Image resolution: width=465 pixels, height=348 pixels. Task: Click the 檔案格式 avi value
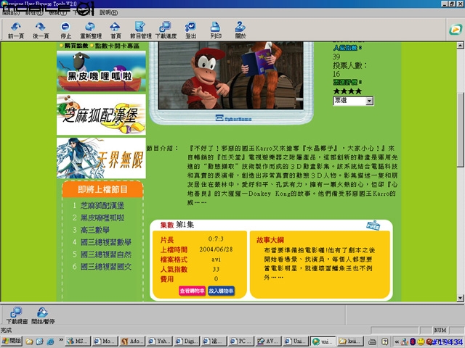click(x=216, y=260)
